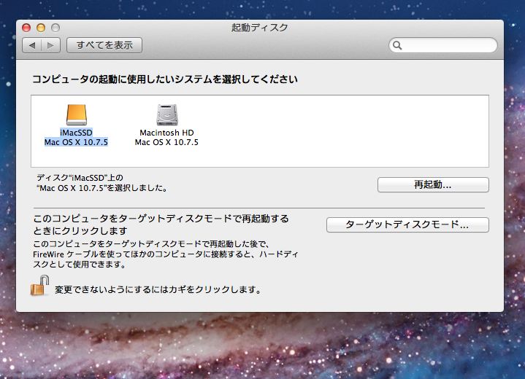Click the red close window button
The height and width of the screenshot is (379, 525).
pyautogui.click(x=26, y=28)
